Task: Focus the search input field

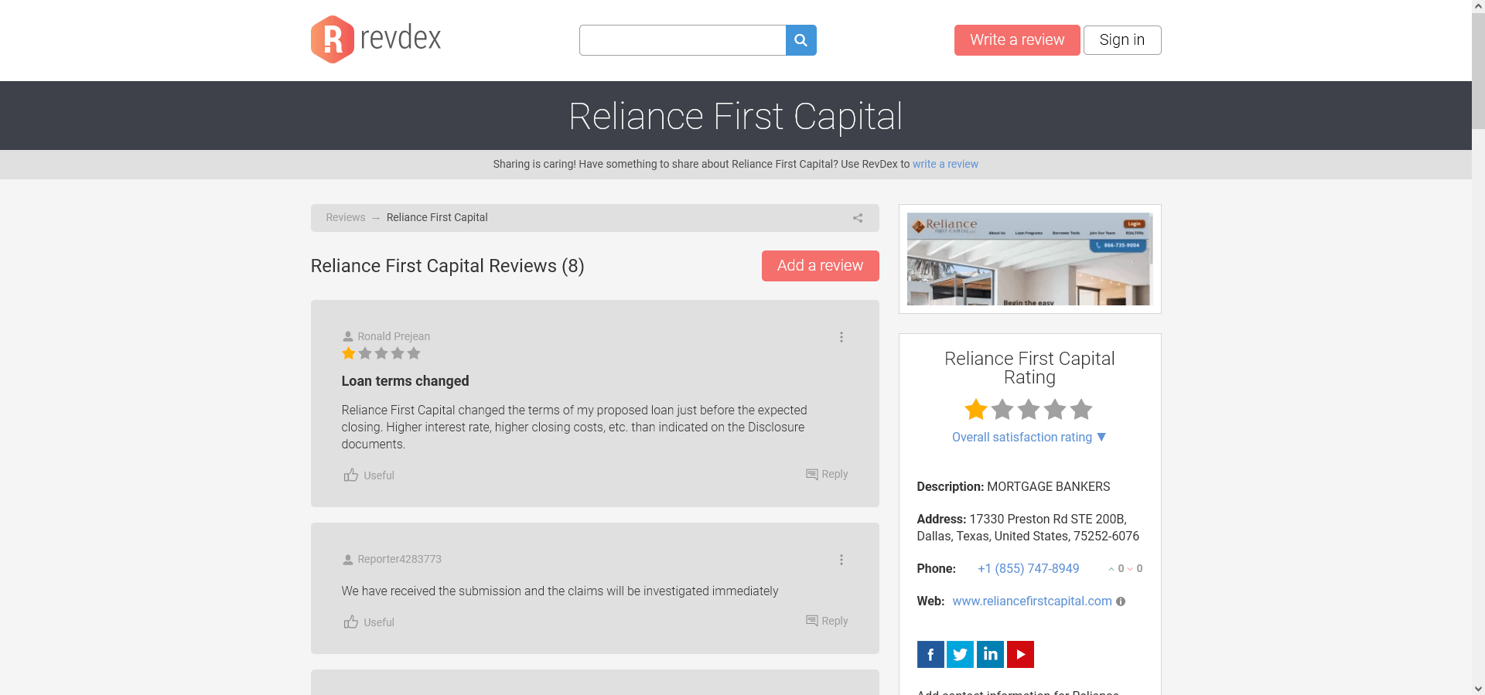Action: [x=682, y=40]
